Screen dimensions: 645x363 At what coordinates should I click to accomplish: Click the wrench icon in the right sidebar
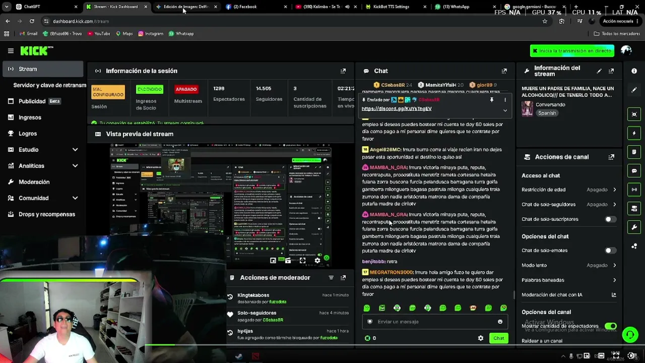634,227
